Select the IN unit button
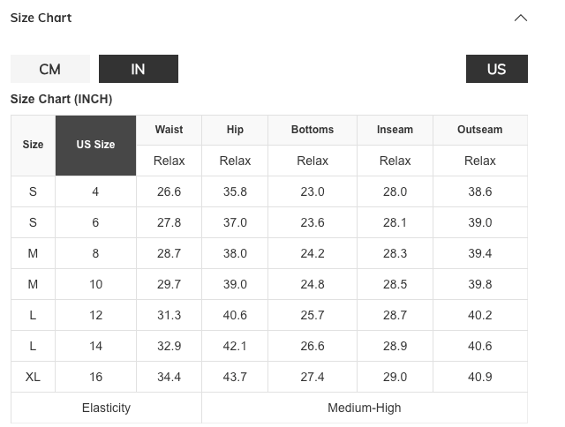 pos(139,69)
